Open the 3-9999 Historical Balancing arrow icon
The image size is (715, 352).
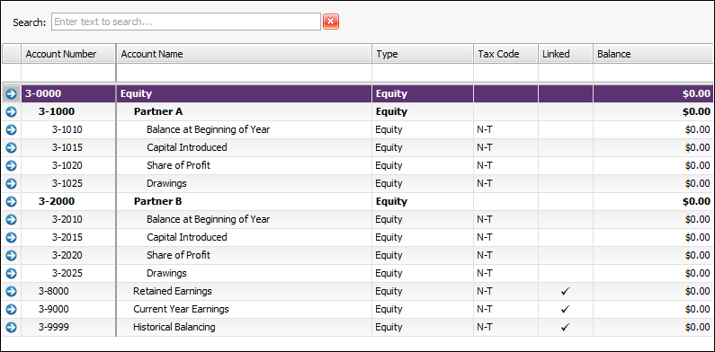click(x=12, y=327)
